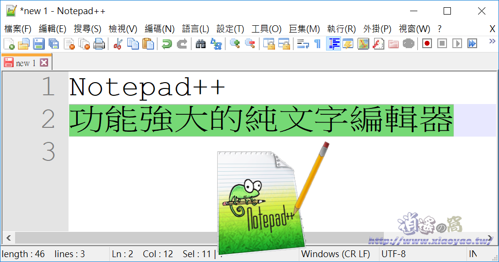499x262 pixels.
Task: Undo last action green arrow
Action: coord(167,44)
